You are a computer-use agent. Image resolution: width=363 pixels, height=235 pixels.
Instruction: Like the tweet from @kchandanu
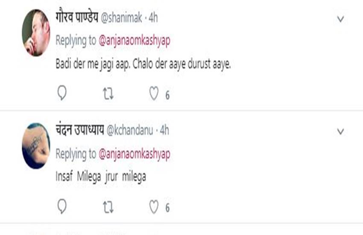154,207
